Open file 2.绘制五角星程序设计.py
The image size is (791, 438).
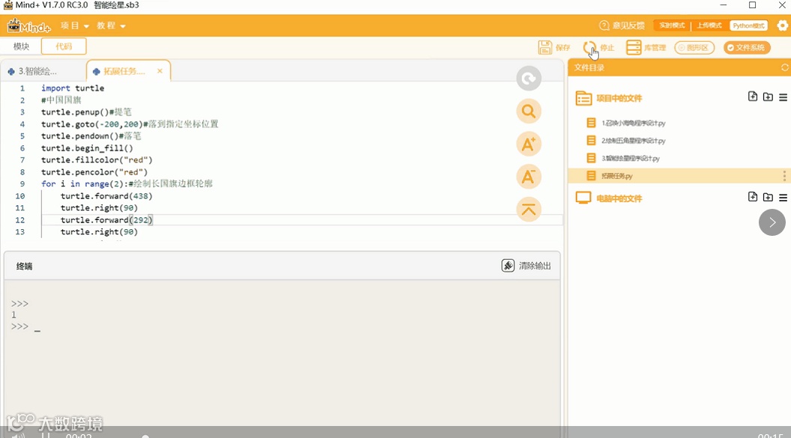(x=633, y=141)
